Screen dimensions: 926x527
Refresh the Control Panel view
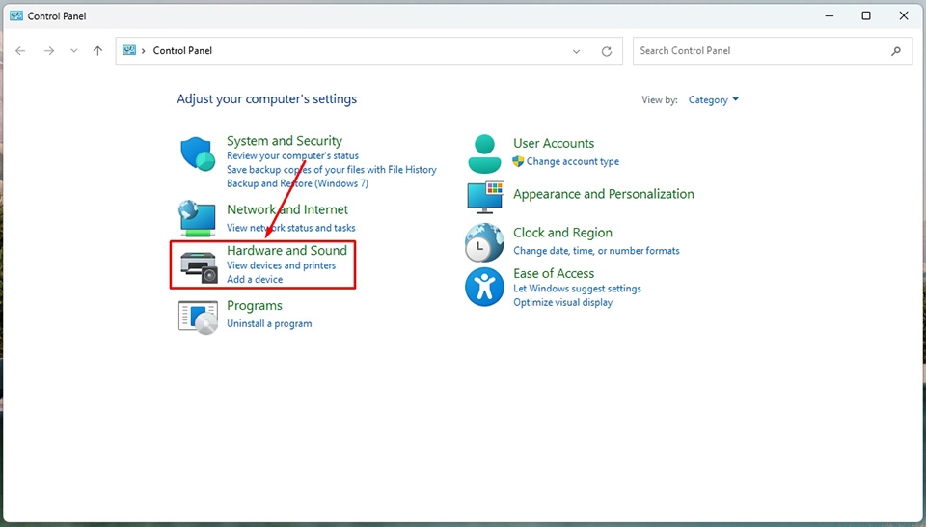click(607, 51)
